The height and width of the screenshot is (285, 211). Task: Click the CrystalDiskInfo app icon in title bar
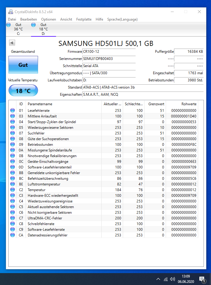pos(11,12)
